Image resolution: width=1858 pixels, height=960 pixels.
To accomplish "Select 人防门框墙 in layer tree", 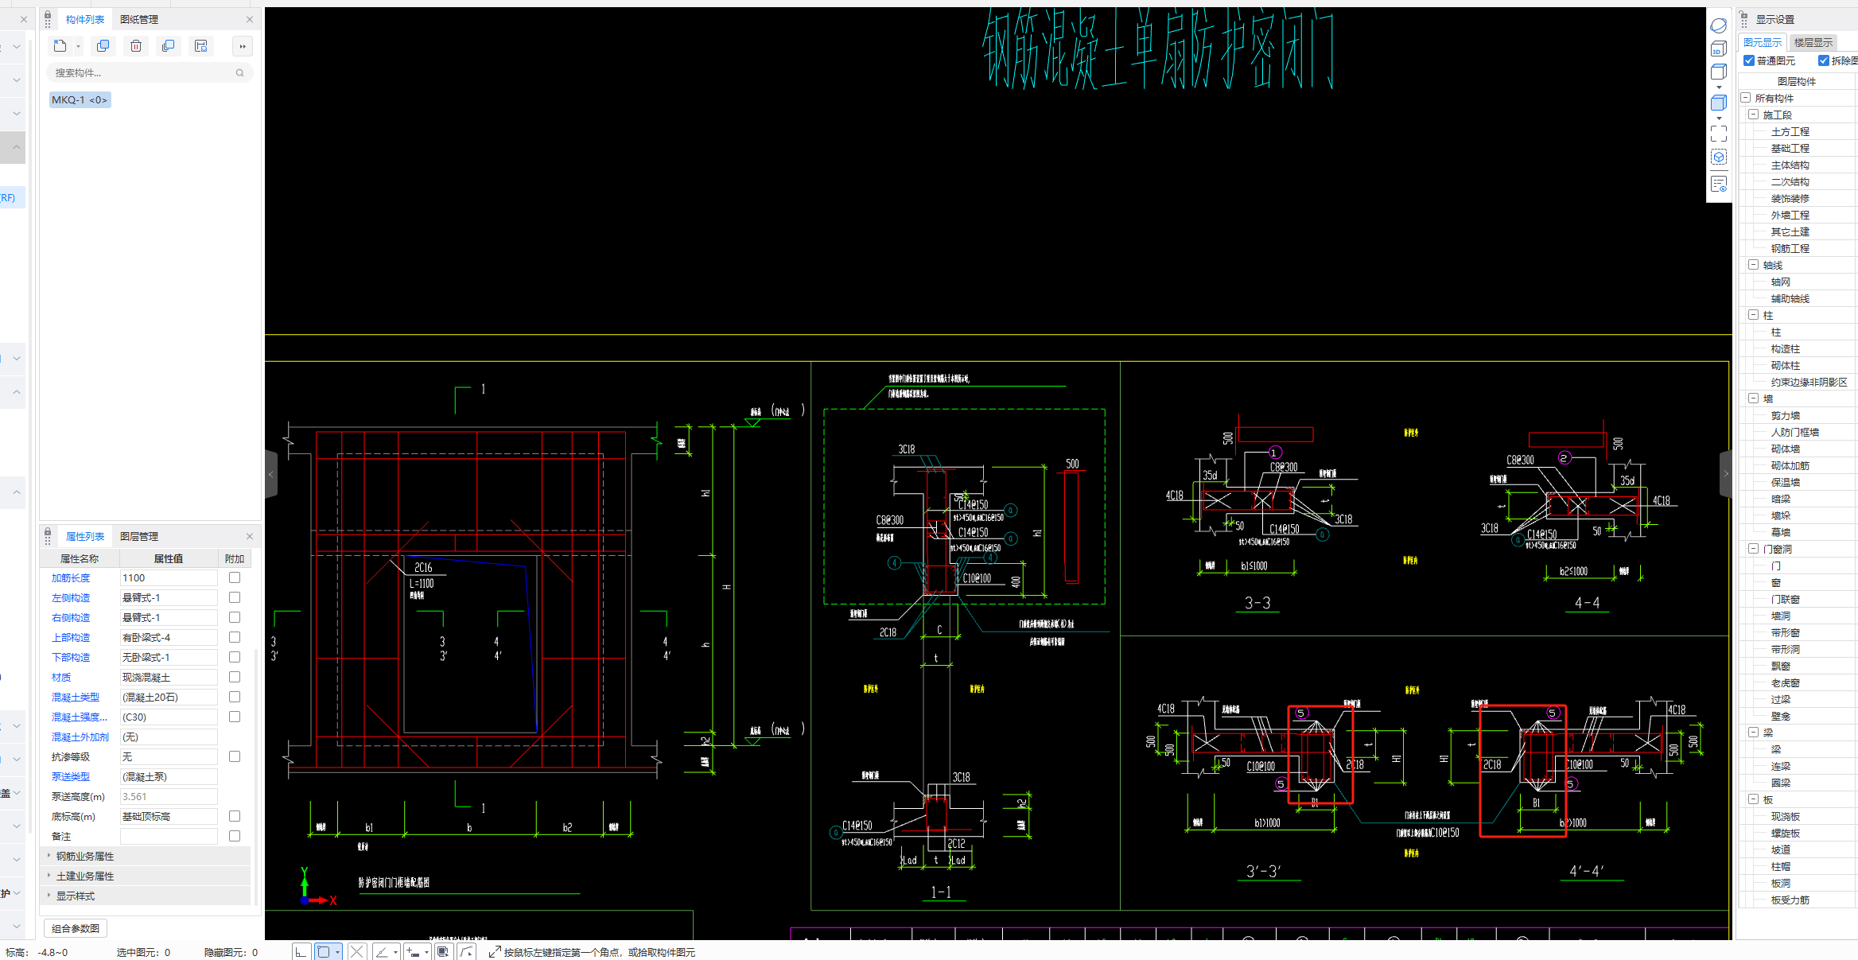I will (x=1795, y=433).
